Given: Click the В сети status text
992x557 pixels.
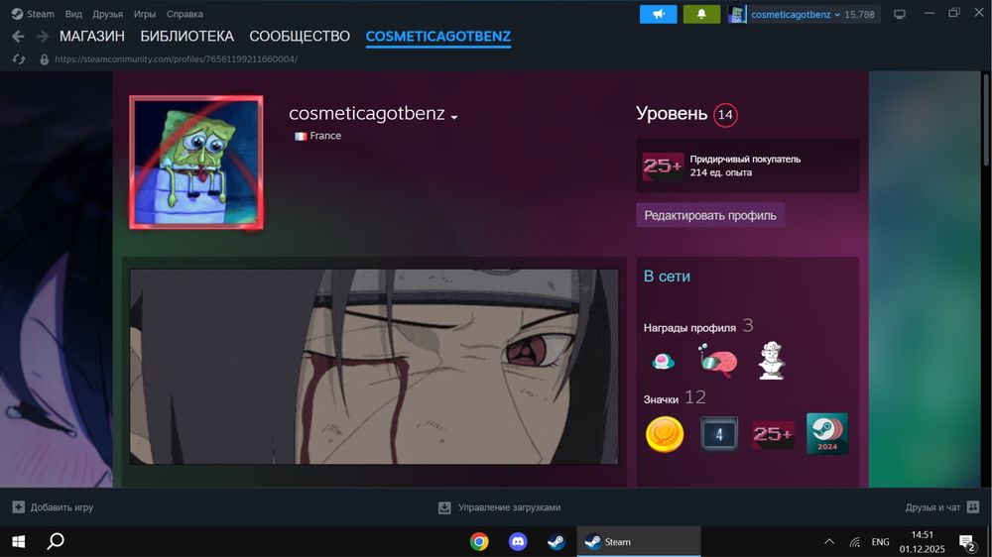Looking at the screenshot, I should [667, 277].
